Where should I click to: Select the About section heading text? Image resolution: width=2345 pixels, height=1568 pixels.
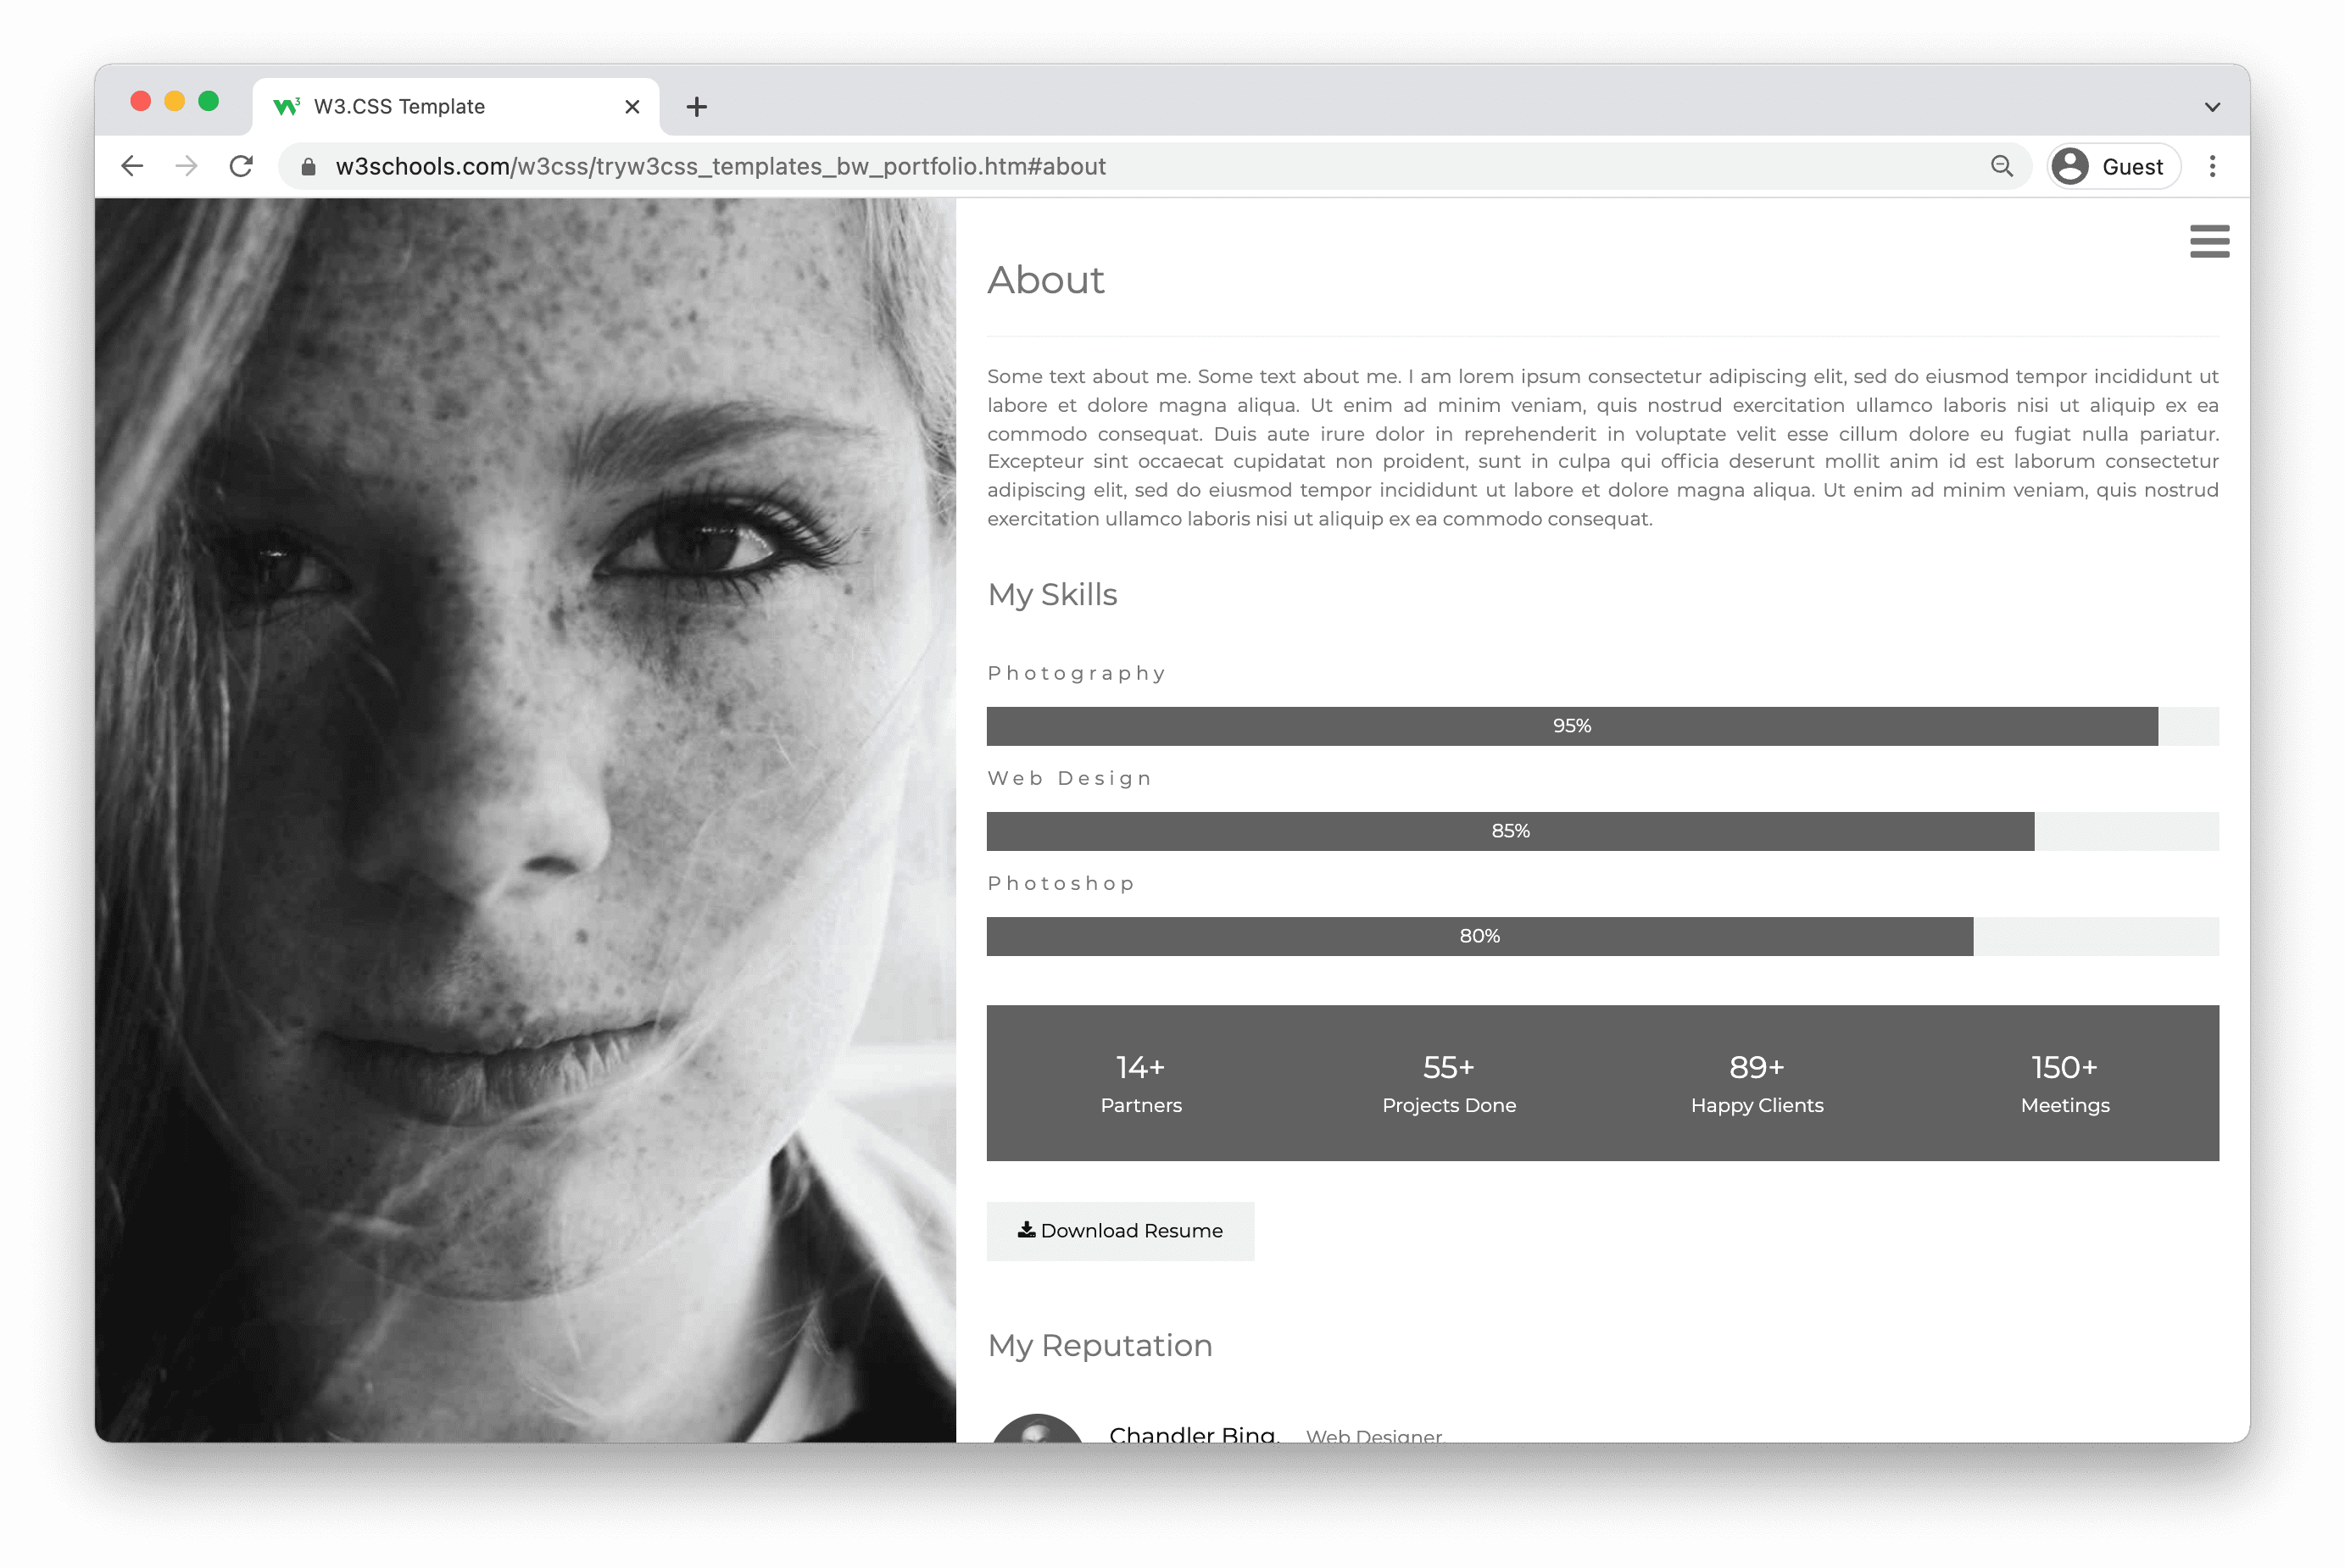(x=1046, y=280)
